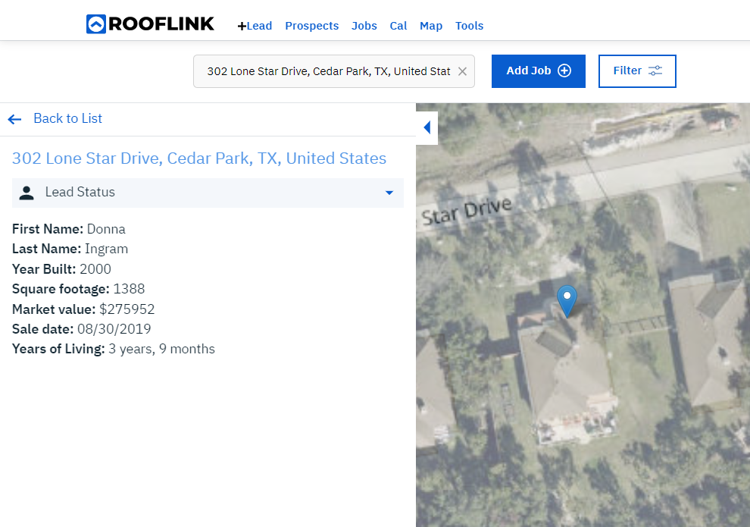Click the Filter button

point(637,71)
